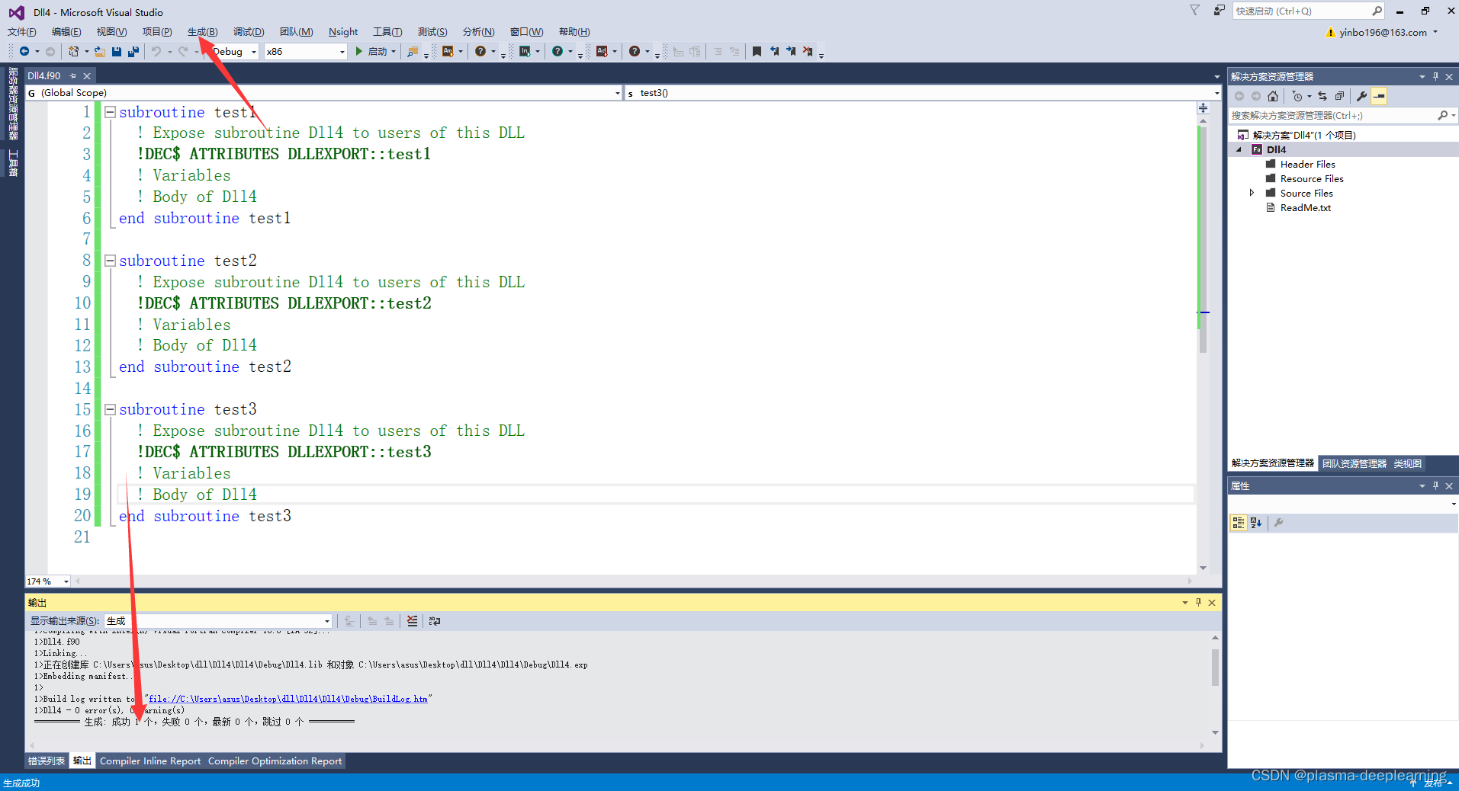Collapse the test1 subroutine region
Image resolution: width=1459 pixels, height=791 pixels.
click(110, 112)
